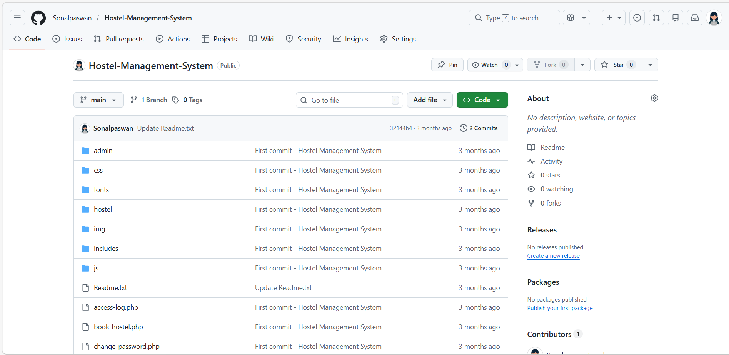The image size is (729, 355).
Task: Open the hamburger navigation menu
Action: (x=17, y=18)
